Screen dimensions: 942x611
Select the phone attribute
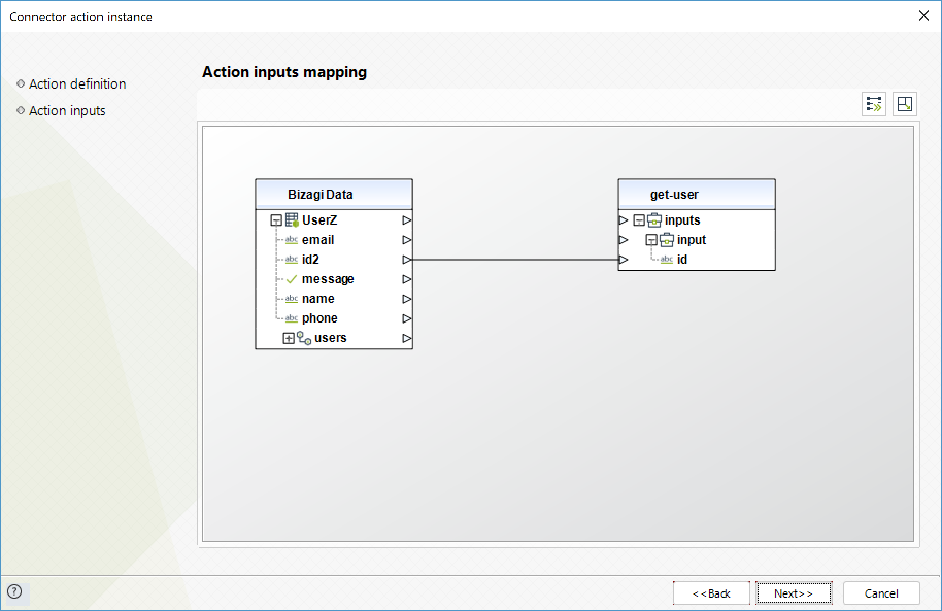pyautogui.click(x=319, y=318)
